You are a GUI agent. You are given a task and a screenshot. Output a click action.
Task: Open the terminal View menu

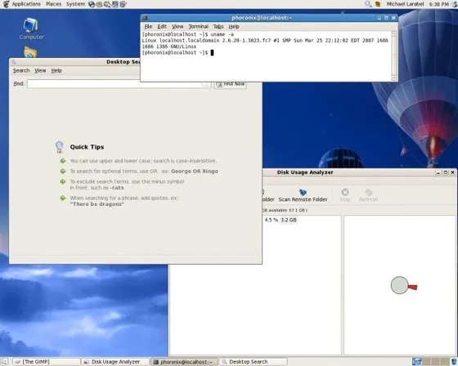coord(177,27)
